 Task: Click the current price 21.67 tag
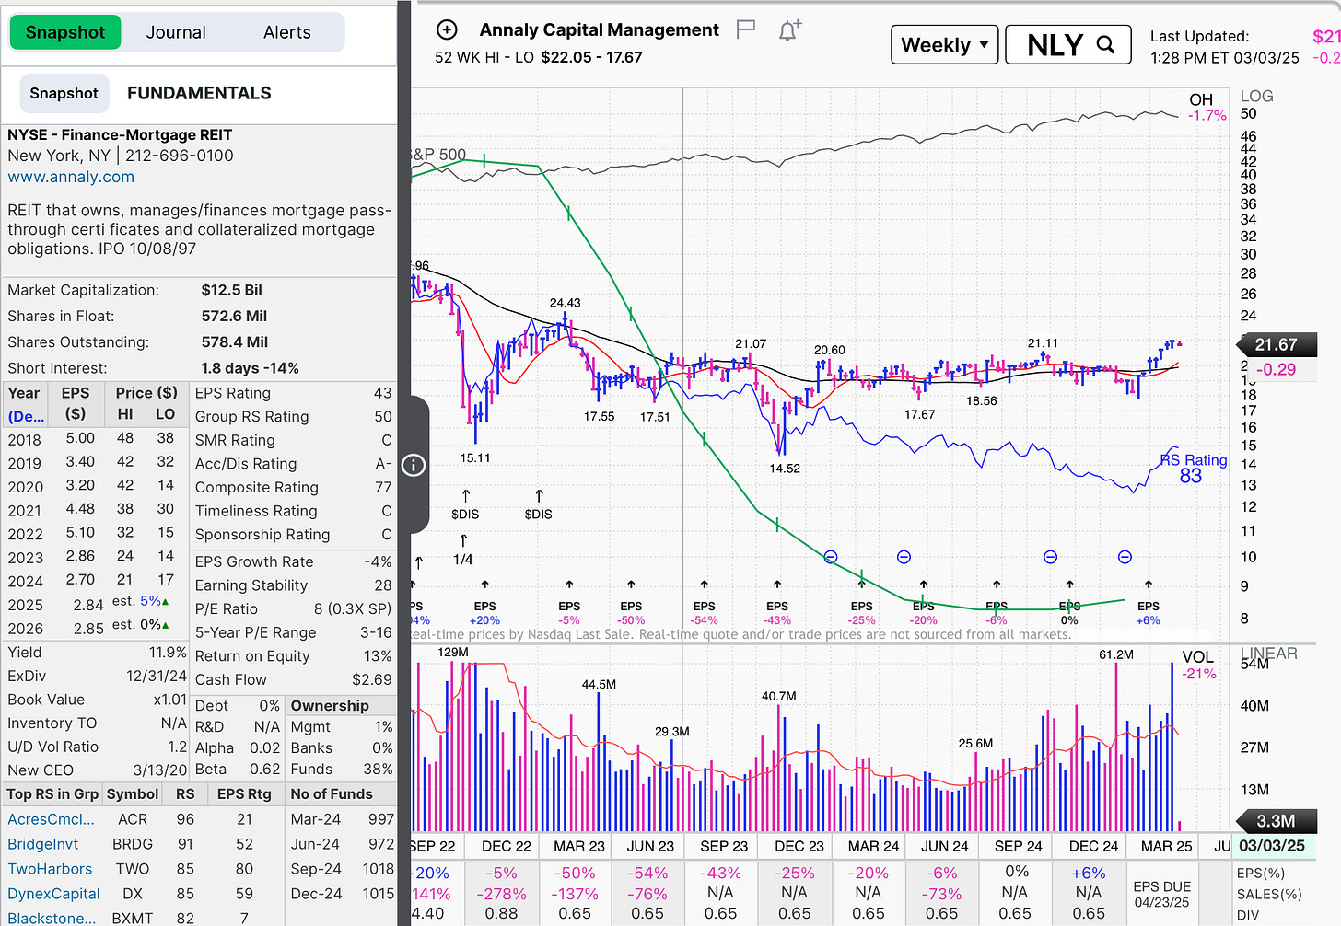1276,344
